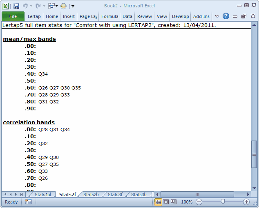Select correlation .60 band Q33 entry
Viewport: 259px width, 208px height.
click(x=43, y=171)
